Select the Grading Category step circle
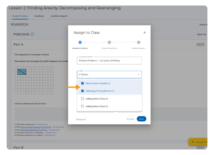This screenshot has height=155, width=214. [139, 42]
